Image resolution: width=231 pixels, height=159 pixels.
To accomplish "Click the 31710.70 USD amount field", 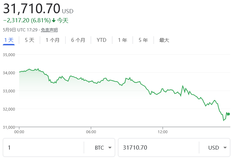I will 159,147.
